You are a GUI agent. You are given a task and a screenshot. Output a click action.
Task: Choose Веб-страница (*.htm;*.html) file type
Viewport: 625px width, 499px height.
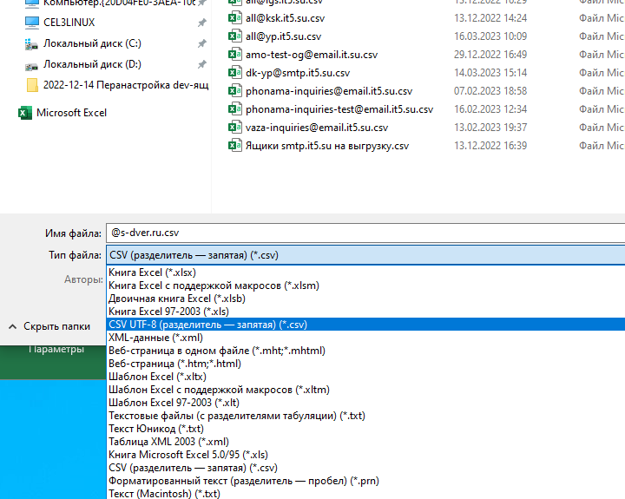tap(366, 364)
